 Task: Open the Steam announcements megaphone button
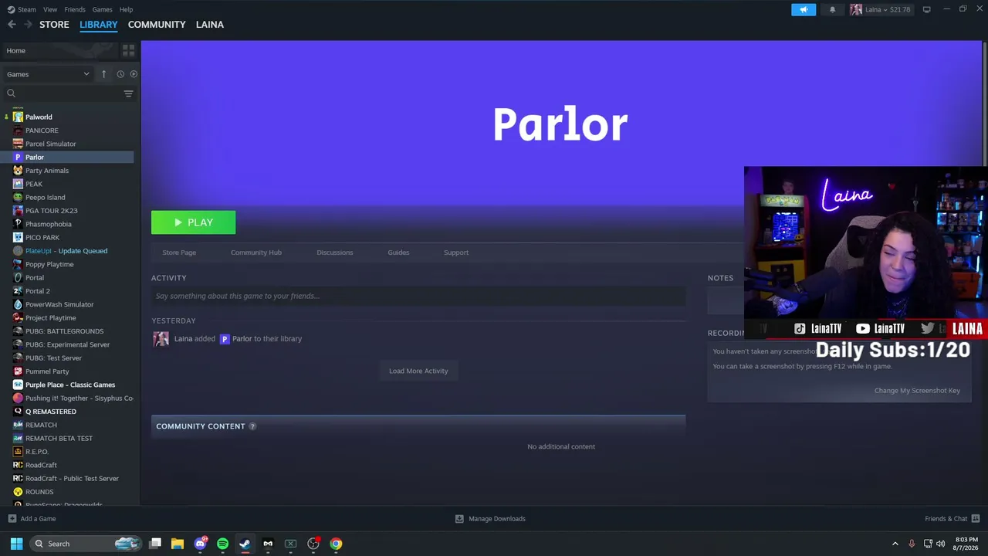pyautogui.click(x=804, y=9)
